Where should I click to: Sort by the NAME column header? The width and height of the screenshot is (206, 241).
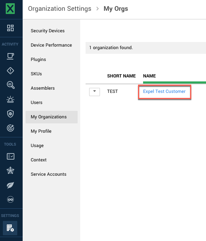150,76
